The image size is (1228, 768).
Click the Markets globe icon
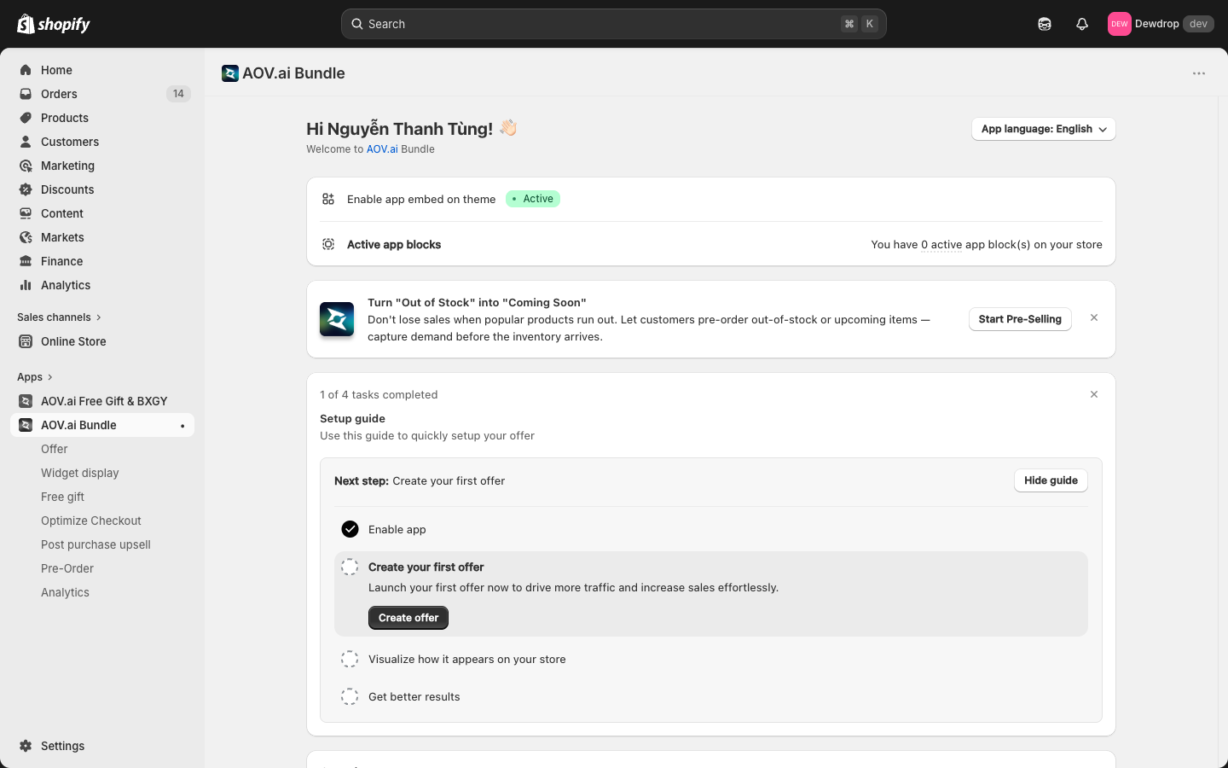[x=26, y=237]
